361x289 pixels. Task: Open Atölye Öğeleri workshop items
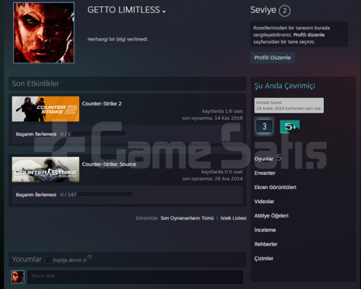click(x=271, y=215)
